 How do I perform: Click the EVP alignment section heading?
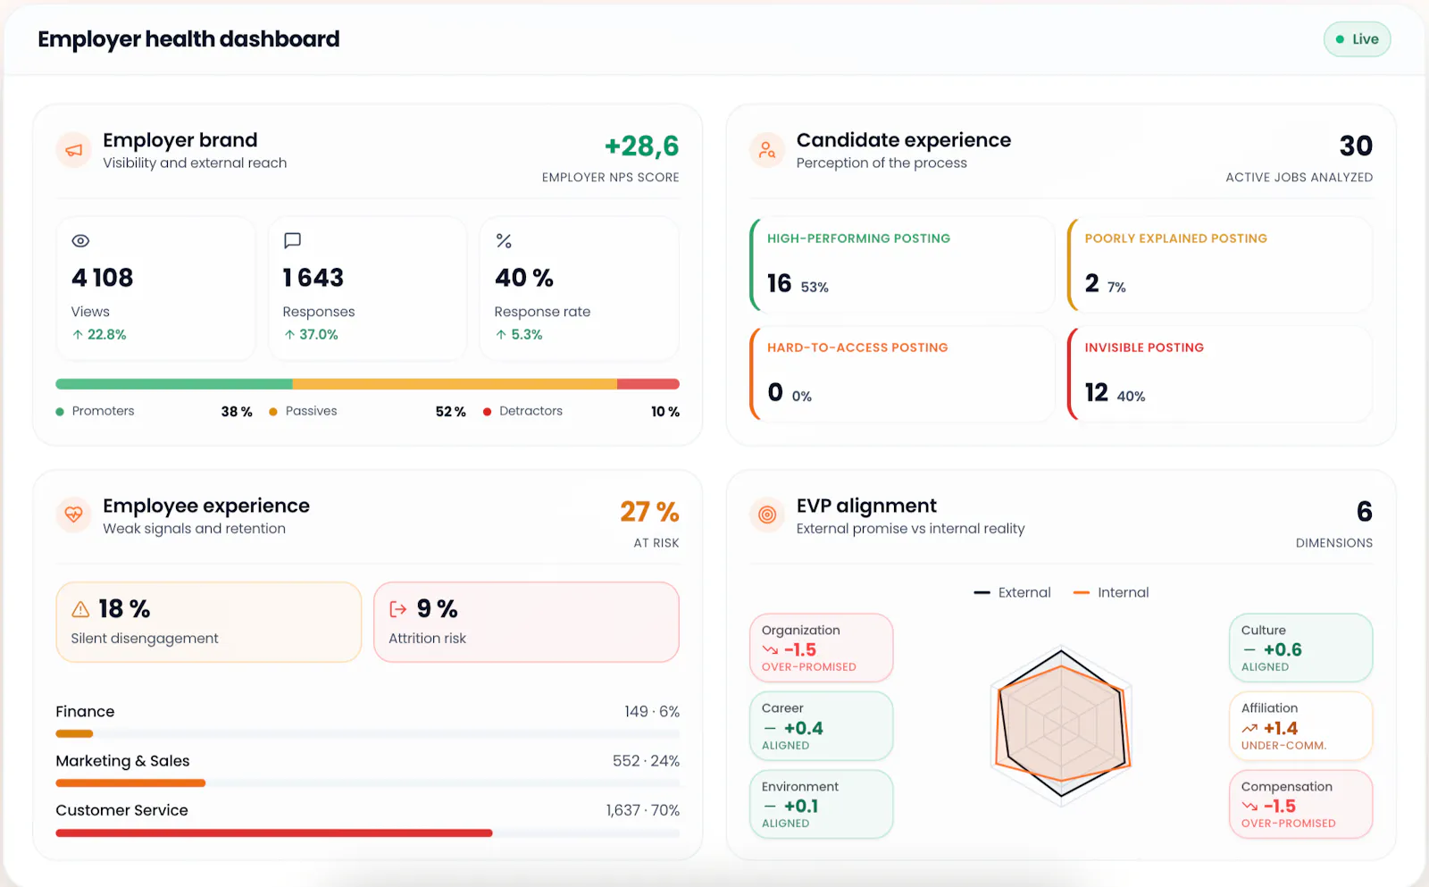pyautogui.click(x=866, y=506)
